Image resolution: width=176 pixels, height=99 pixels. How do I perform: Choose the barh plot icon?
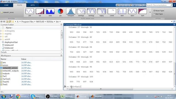point(142,12)
